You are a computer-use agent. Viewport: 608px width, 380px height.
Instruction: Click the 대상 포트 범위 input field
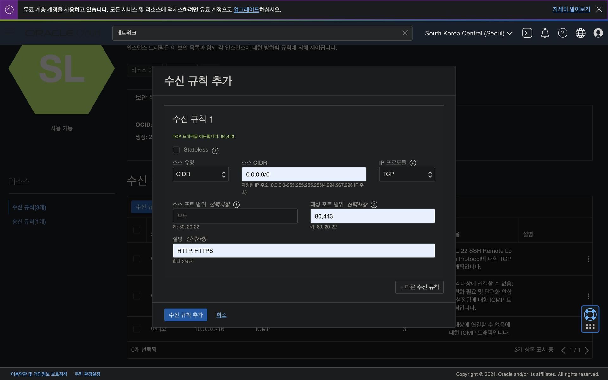point(372,216)
